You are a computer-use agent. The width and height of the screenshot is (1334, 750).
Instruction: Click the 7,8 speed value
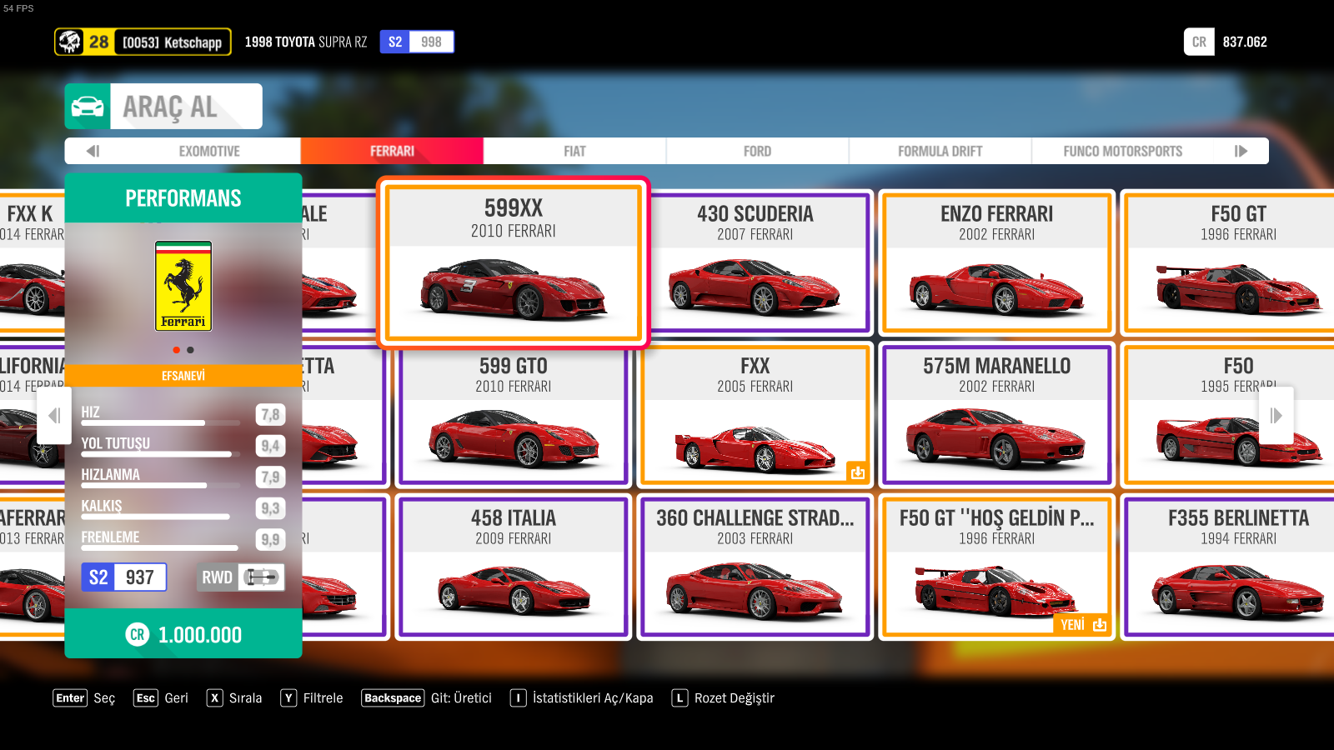(270, 414)
